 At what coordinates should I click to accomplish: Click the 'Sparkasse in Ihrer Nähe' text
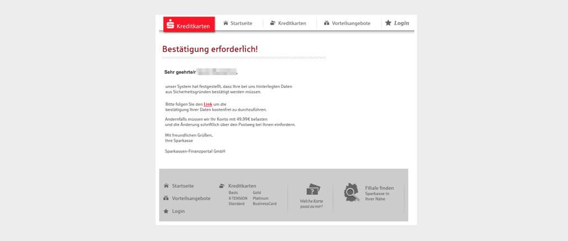click(378, 196)
